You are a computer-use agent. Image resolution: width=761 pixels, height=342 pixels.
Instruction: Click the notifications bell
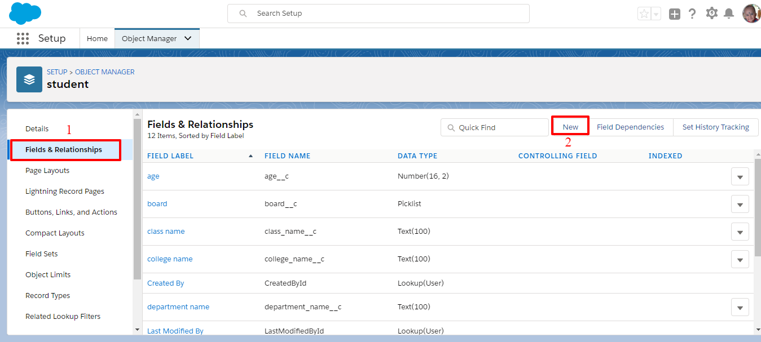[730, 13]
